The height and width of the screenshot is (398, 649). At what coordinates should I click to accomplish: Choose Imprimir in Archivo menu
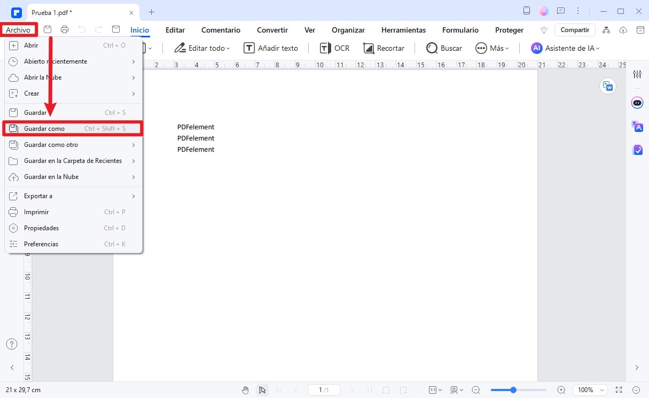73,212
